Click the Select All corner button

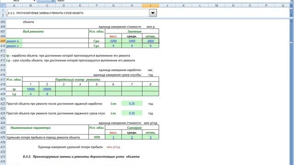tap(3, 5)
